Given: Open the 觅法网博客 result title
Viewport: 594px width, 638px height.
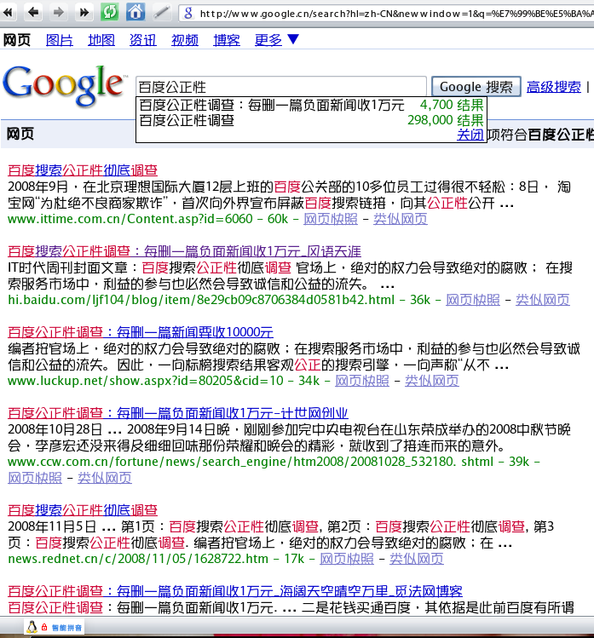Looking at the screenshot, I should click(x=235, y=591).
